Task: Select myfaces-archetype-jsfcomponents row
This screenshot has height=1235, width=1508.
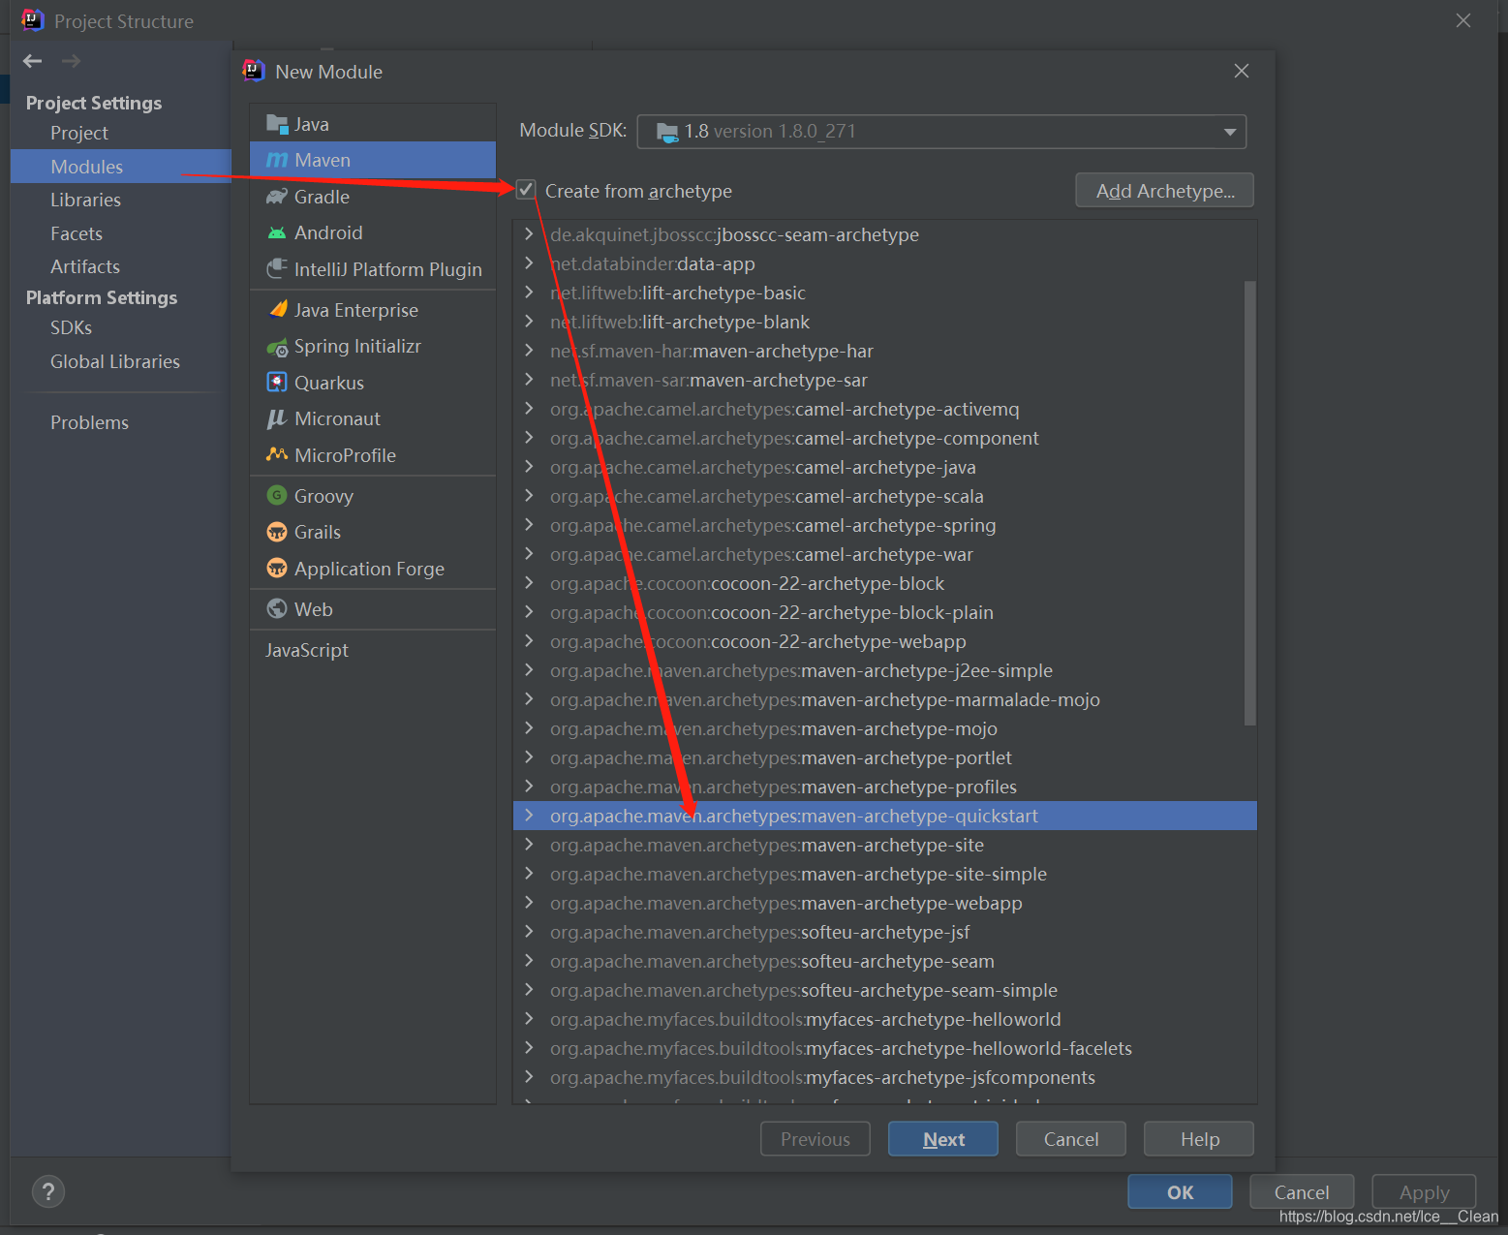Action: click(x=884, y=1077)
